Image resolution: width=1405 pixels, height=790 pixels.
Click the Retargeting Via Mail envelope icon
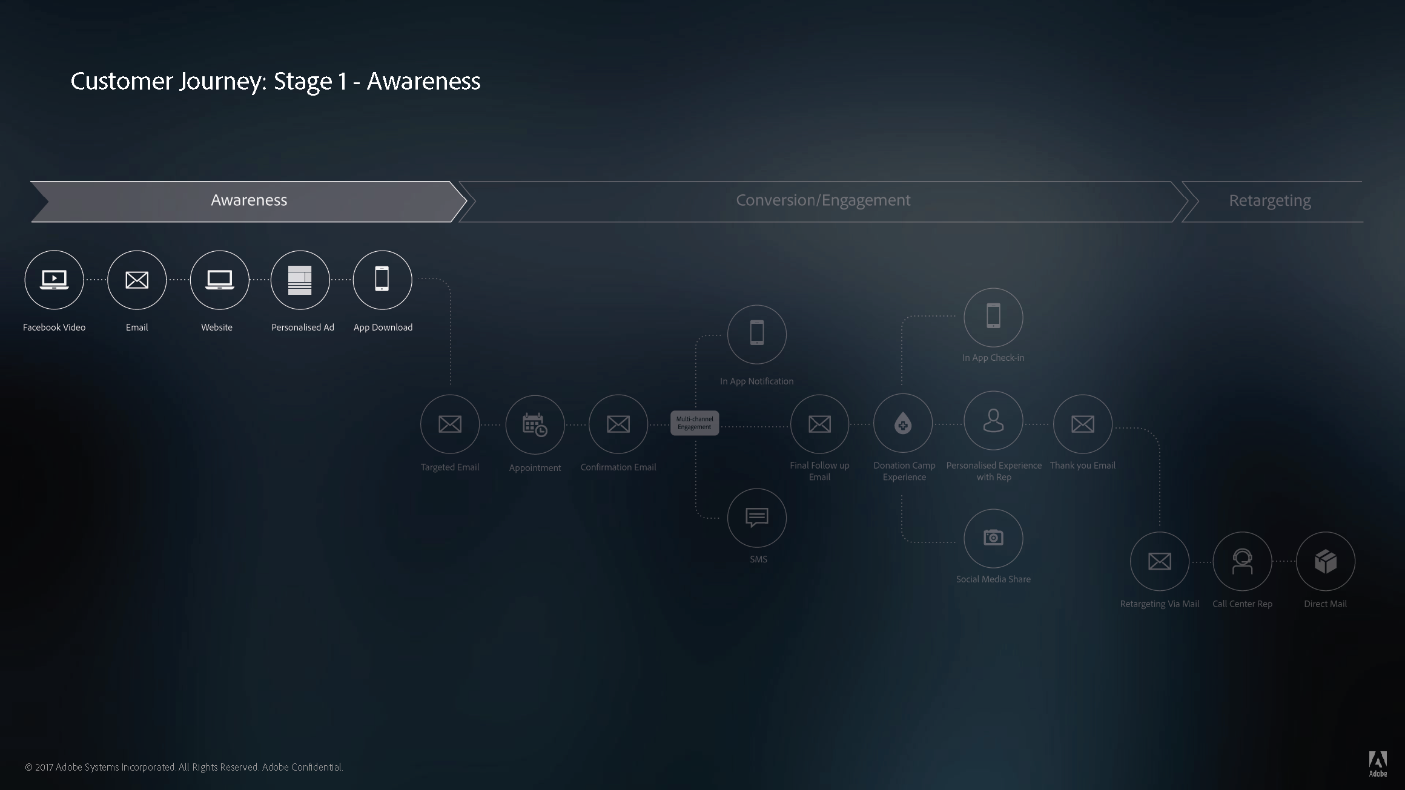(1159, 561)
